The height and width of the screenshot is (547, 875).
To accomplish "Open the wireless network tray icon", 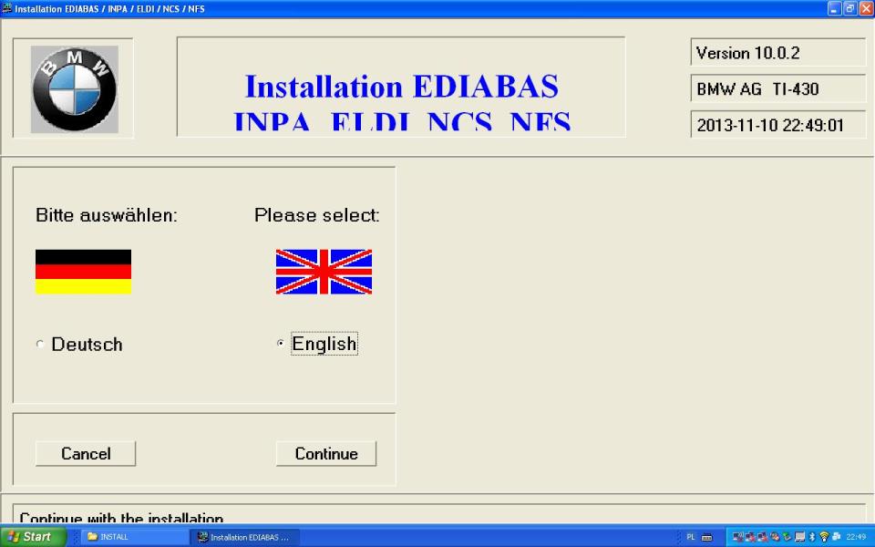I will point(825,537).
